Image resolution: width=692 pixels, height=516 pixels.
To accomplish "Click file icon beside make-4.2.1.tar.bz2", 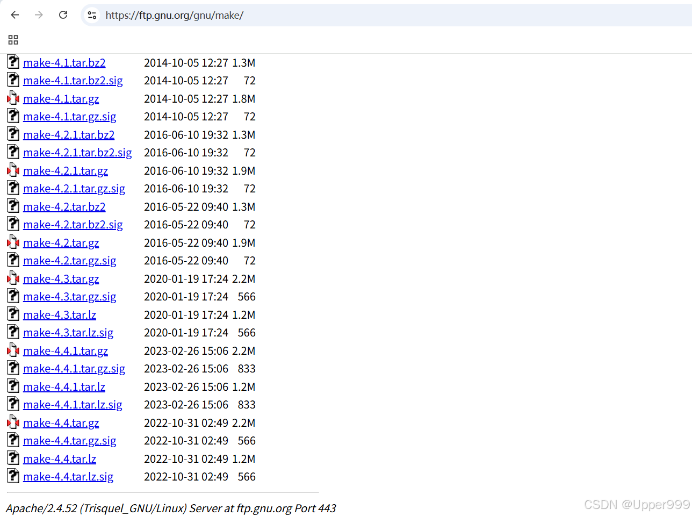I will click(13, 134).
